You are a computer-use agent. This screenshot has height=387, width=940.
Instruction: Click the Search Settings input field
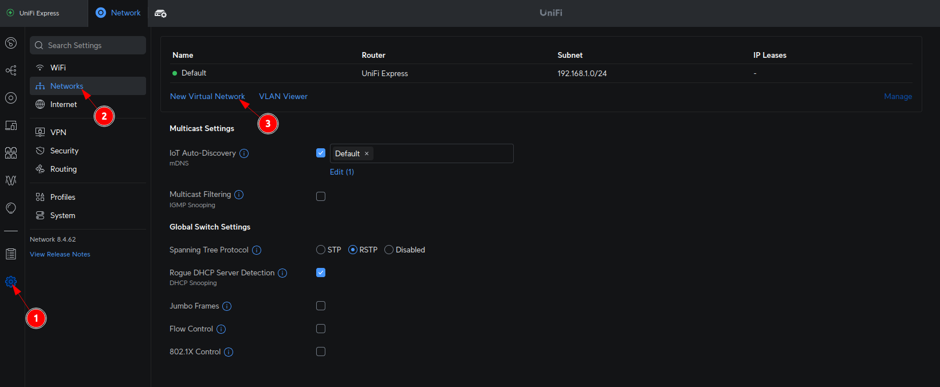pyautogui.click(x=88, y=45)
